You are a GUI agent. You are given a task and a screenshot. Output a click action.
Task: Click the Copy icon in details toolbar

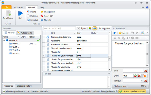119,38
